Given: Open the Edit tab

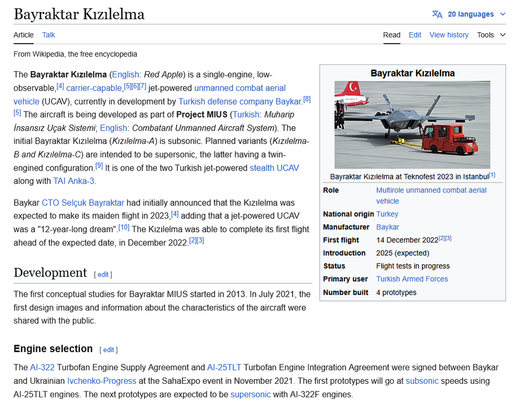Looking at the screenshot, I should pyautogui.click(x=415, y=35).
